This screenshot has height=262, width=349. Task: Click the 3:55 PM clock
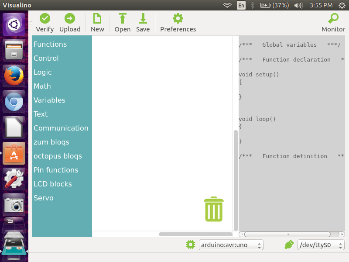coord(321,5)
